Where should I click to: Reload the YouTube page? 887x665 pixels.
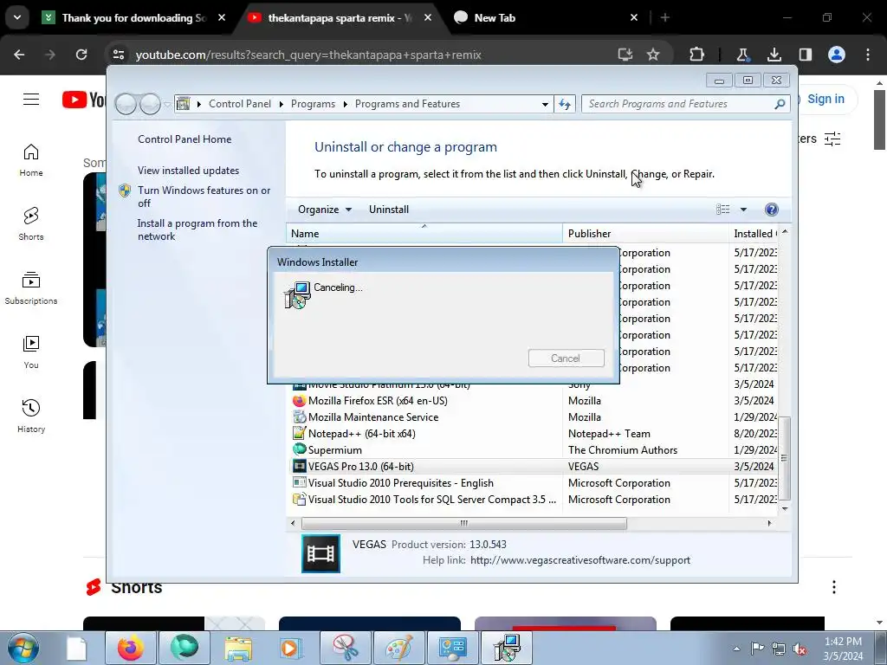(x=81, y=55)
